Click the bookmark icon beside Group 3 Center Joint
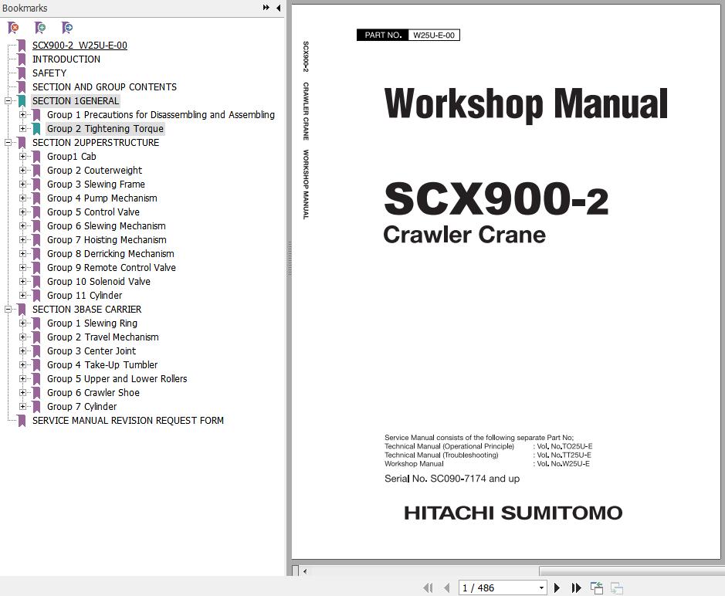This screenshot has width=725, height=596. pos(36,351)
